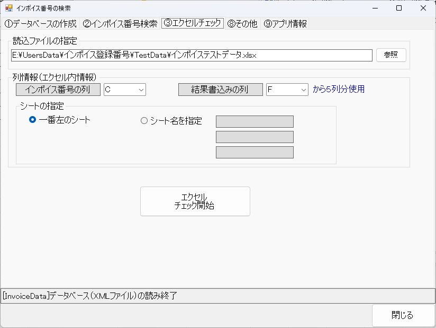Select the 一番左のシート radio button
436x328 pixels.
59,120
